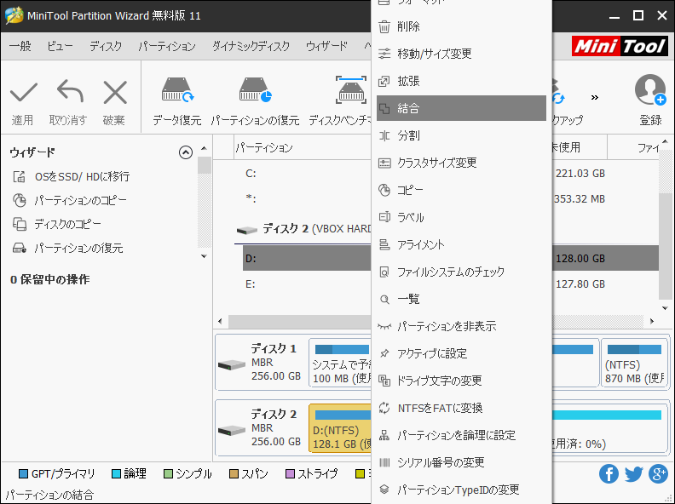This screenshot has width=675, height=504.
Task: Select ディスク 1 in disk map
Action: pos(261,362)
